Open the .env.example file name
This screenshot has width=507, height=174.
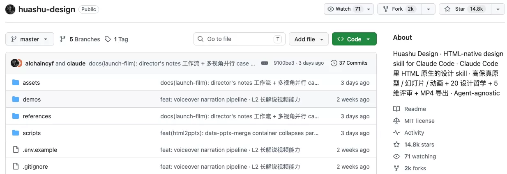pyautogui.click(x=40, y=150)
